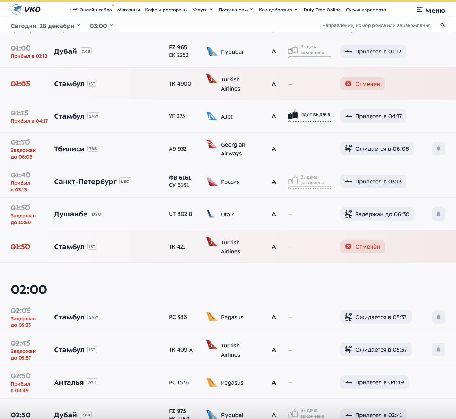Expand the Услуги navigation dropdown
This screenshot has width=456, height=419.
pos(203,10)
